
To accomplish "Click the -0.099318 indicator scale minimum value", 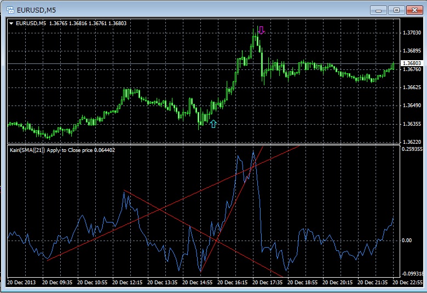I will [412, 273].
